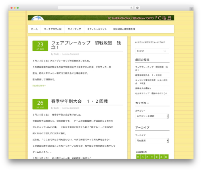Click the new tab plus icon

(191, 9)
